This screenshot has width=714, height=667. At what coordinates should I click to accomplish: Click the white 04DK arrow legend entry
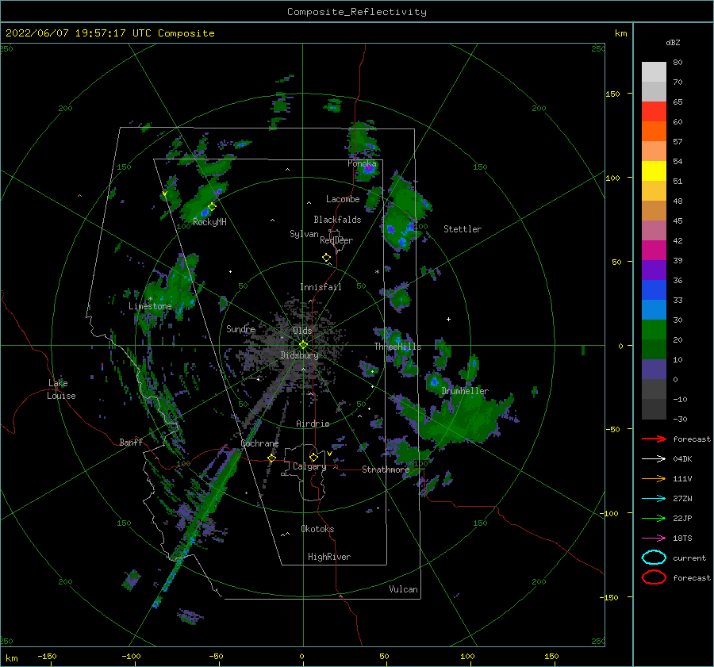(654, 459)
